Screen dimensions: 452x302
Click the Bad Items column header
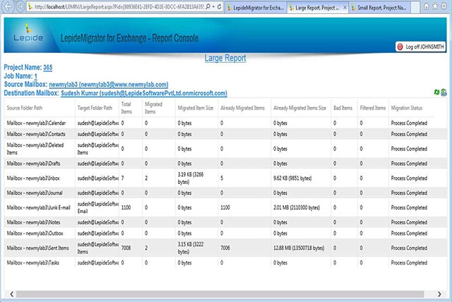pyautogui.click(x=343, y=108)
